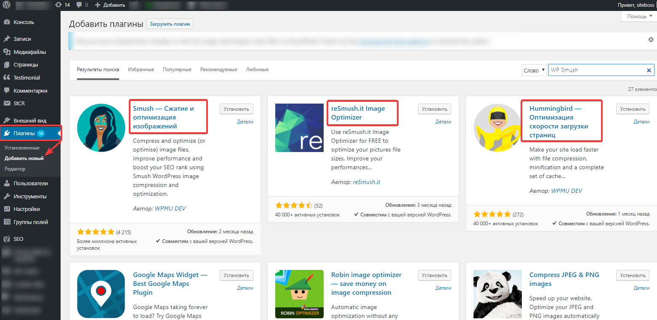Image resolution: width=657 pixels, height=320 pixels.
Task: Open the comments bubble icon showing 0
Action: point(82,5)
